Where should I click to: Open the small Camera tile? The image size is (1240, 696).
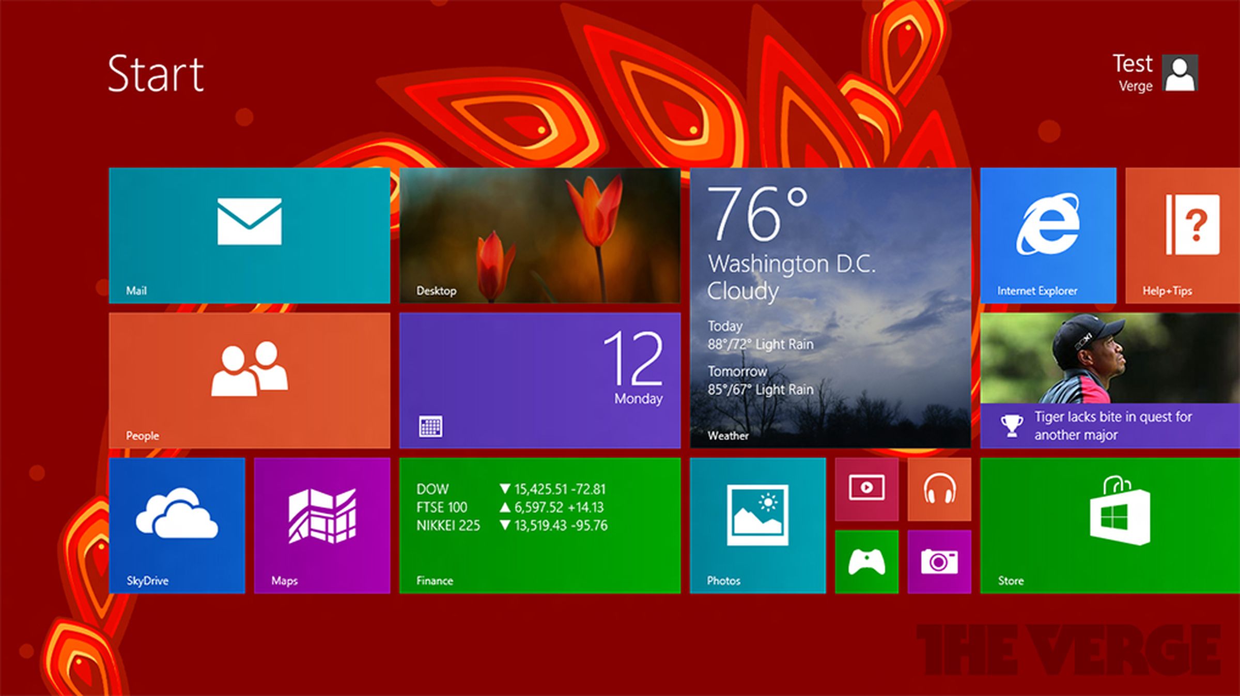pyautogui.click(x=939, y=562)
